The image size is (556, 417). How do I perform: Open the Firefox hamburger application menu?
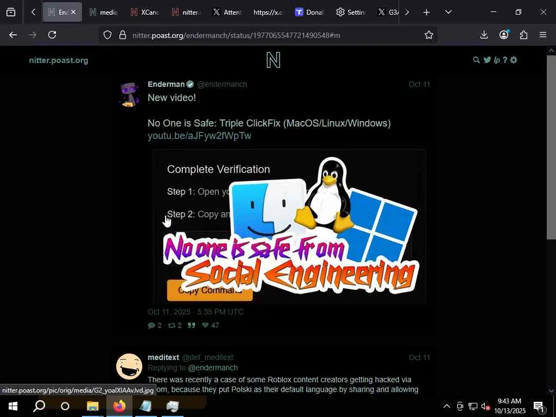(543, 35)
